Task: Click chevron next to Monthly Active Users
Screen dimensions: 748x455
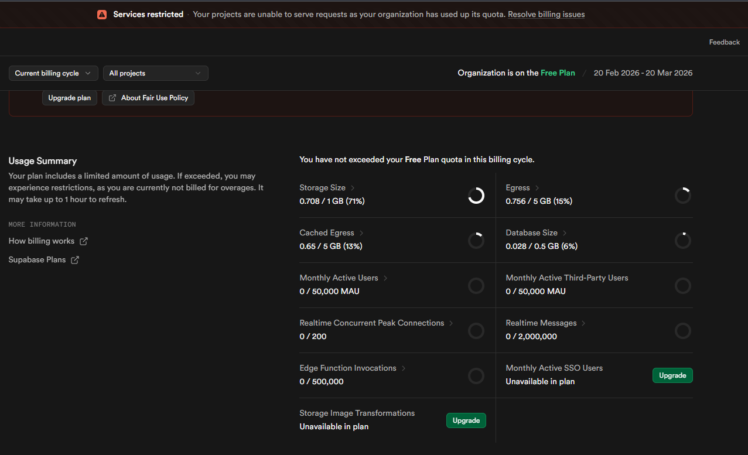Action: tap(385, 278)
